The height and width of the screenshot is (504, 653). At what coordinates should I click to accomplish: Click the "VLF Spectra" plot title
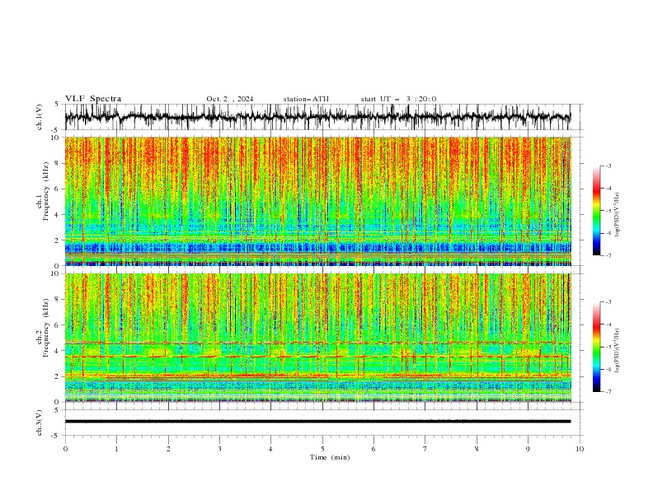point(93,99)
